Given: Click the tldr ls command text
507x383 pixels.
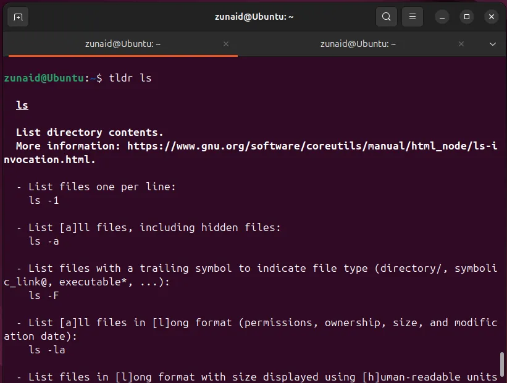Looking at the screenshot, I should 132,78.
